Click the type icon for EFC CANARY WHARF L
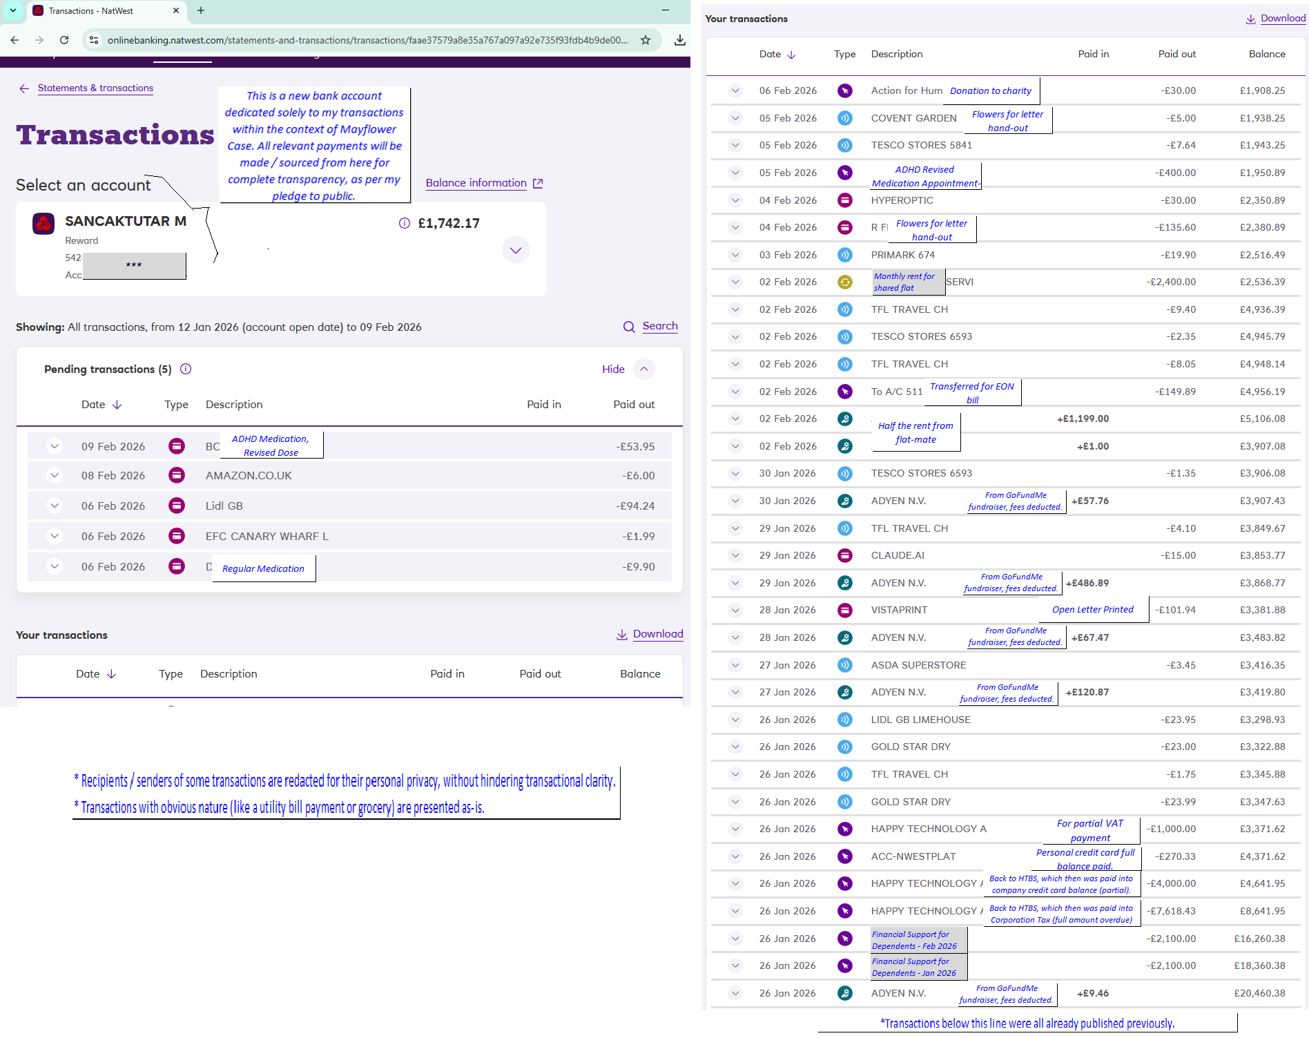Screen dimensions: 1309x1038 tap(177, 536)
